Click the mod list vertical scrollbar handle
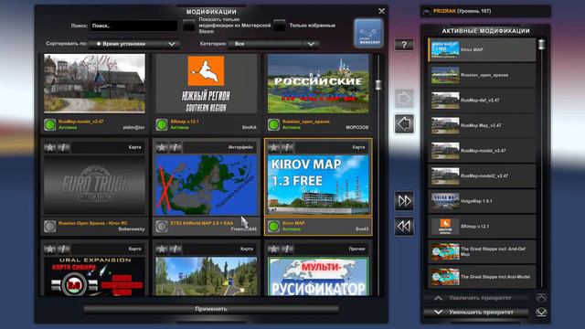 tap(378, 85)
